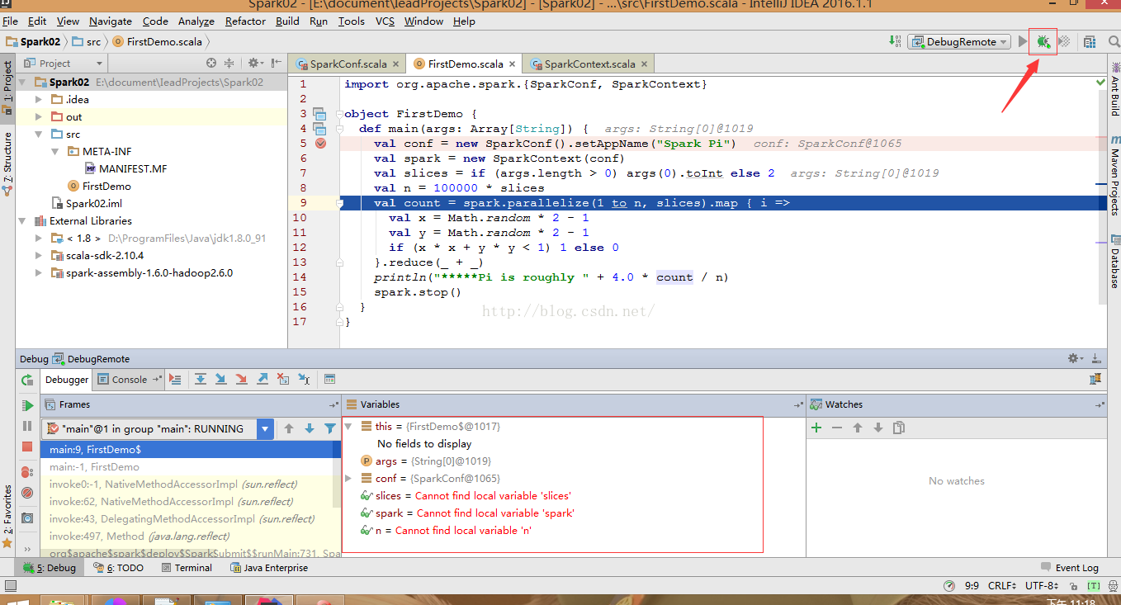Image resolution: width=1121 pixels, height=605 pixels.
Task: Open the search everywhere magnifier icon
Action: point(1114,41)
